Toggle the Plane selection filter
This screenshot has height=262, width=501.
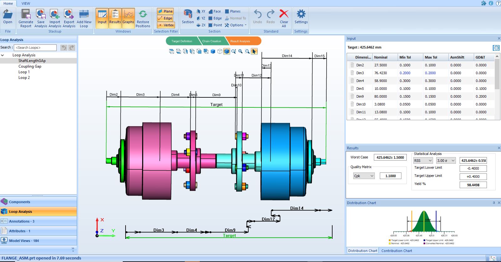click(165, 11)
